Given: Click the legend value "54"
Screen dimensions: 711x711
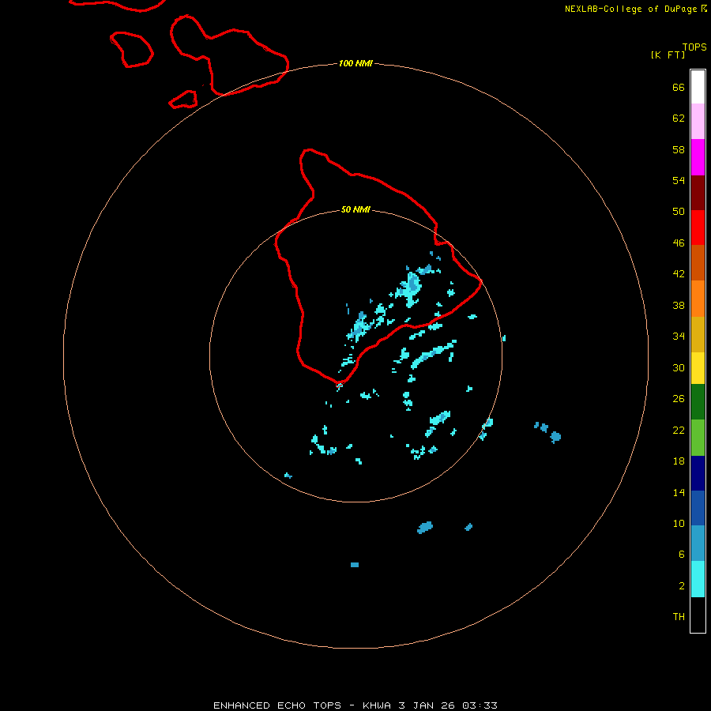Looking at the screenshot, I should [x=679, y=180].
